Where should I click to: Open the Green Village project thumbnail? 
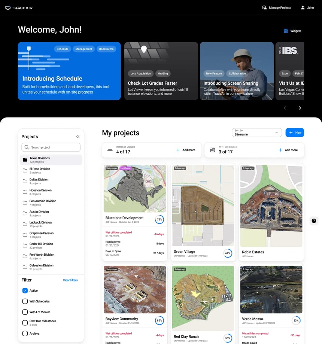(x=203, y=206)
